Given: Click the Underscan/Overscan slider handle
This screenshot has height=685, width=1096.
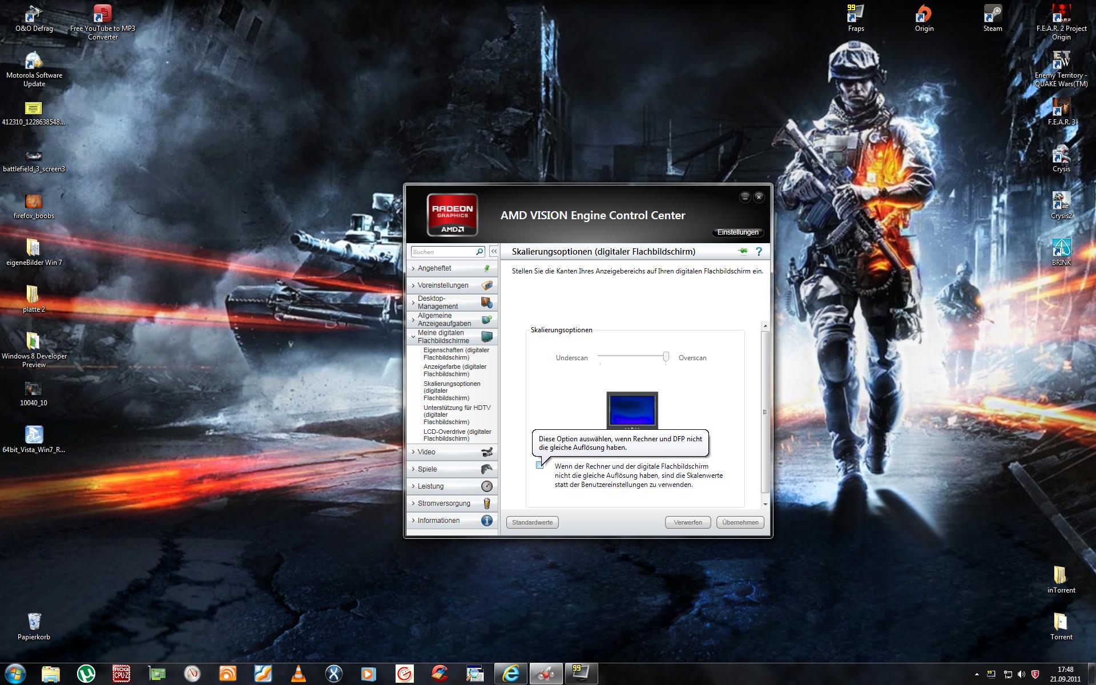Looking at the screenshot, I should point(666,357).
